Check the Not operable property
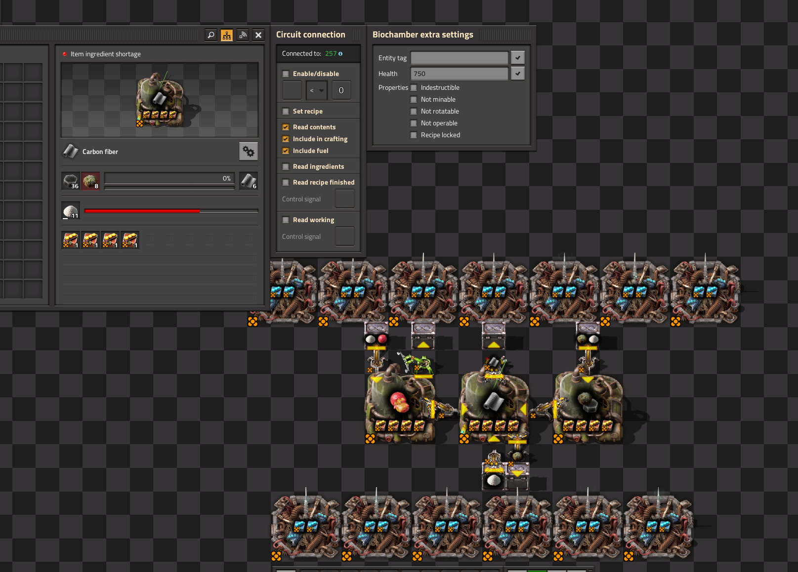 414,123
